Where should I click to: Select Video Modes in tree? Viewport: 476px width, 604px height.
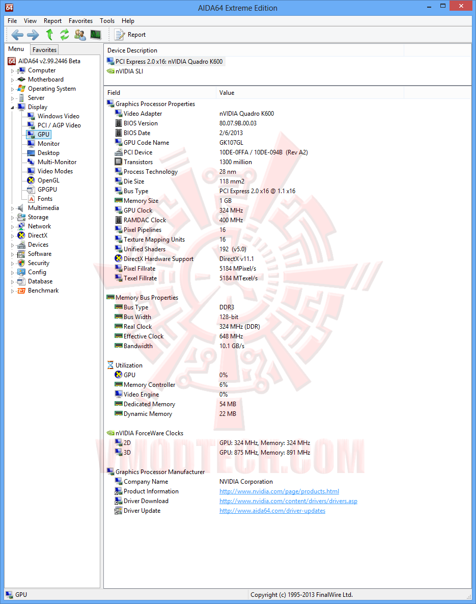55,171
